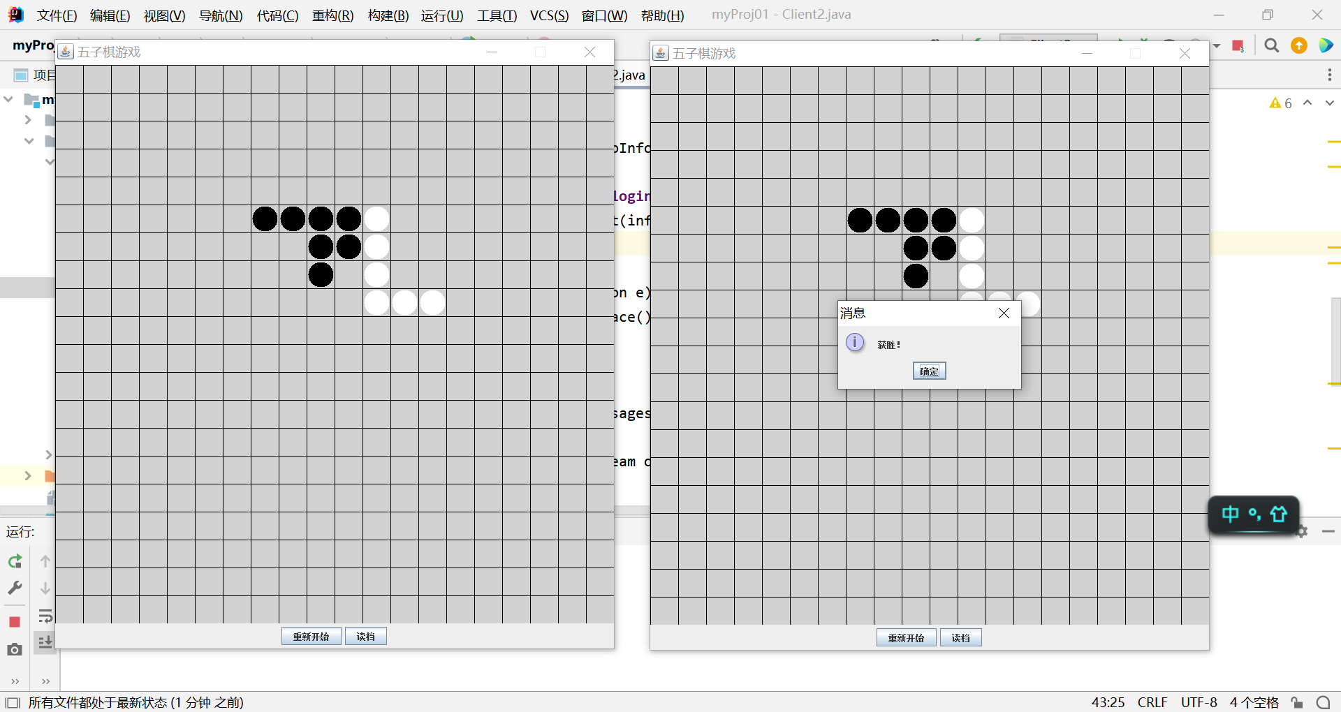This screenshot has width=1341, height=712.
Task: Open the 运行(U) menu
Action: coord(442,15)
